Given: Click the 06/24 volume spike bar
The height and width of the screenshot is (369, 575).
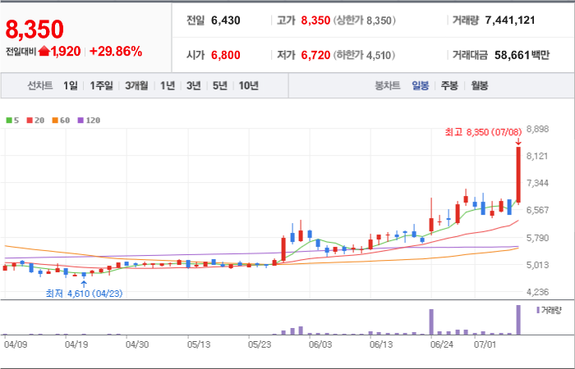Looking at the screenshot, I should (431, 321).
